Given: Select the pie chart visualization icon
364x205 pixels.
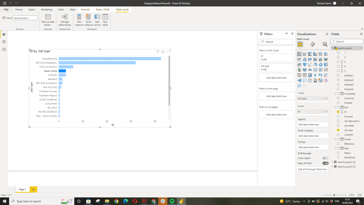Looking at the screenshot, I should pos(315,64).
